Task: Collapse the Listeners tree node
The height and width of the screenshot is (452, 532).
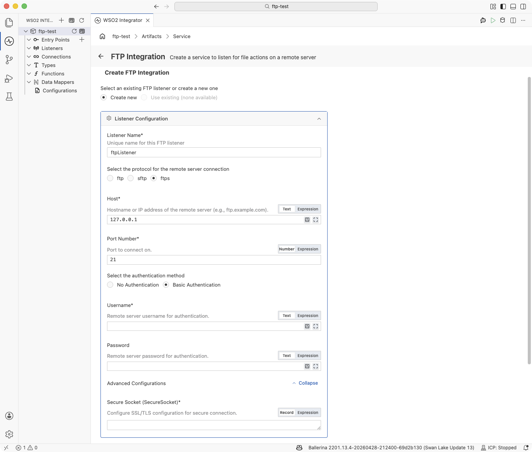Action: (29, 48)
